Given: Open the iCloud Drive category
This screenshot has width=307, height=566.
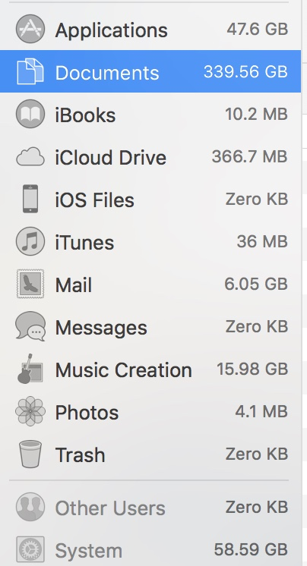Looking at the screenshot, I should [x=150, y=156].
